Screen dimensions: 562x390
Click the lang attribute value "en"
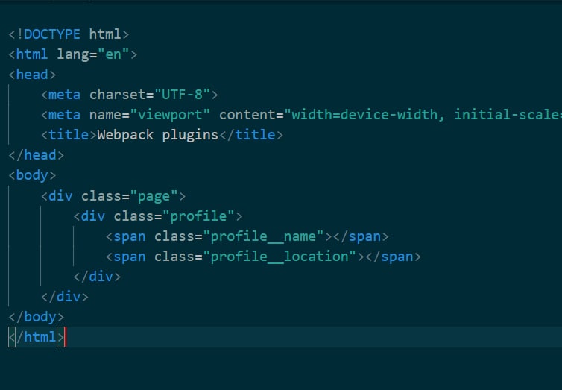[x=113, y=54]
